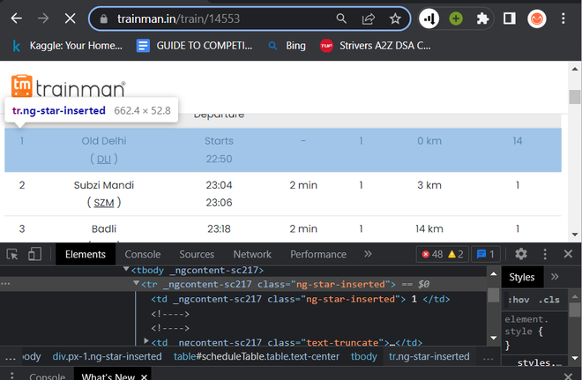Viewport: 582px width, 380px height.
Task: Click page scrollbar up arrow
Action: pyautogui.click(x=575, y=69)
